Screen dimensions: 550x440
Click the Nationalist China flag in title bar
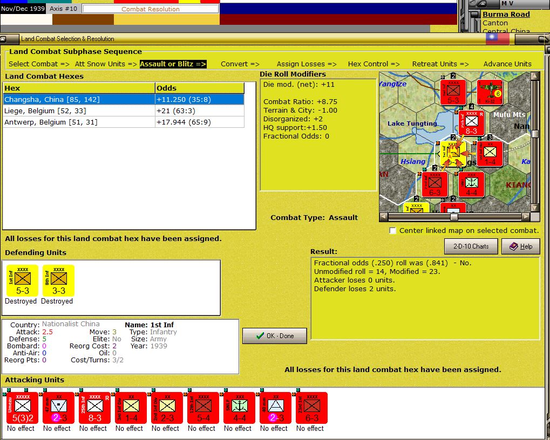click(x=498, y=38)
